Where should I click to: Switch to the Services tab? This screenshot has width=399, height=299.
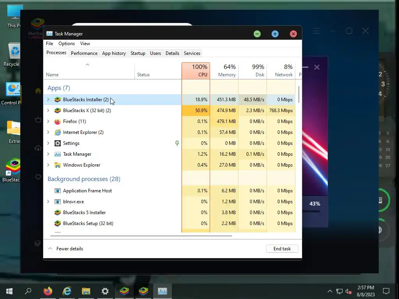point(192,53)
